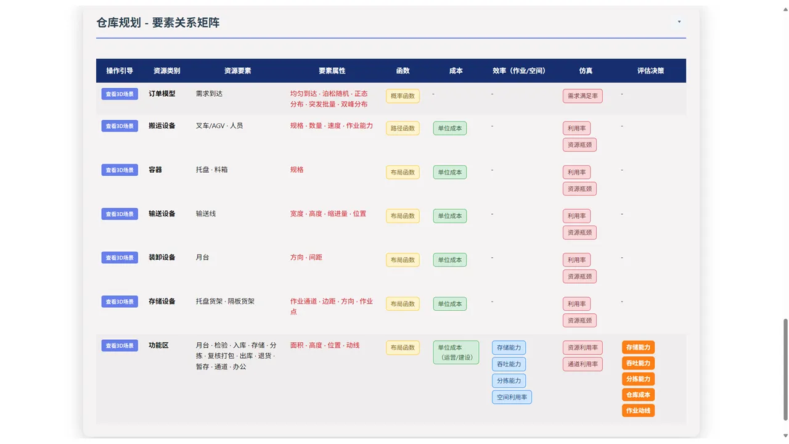Select the 空间利用率 tag

click(512, 397)
